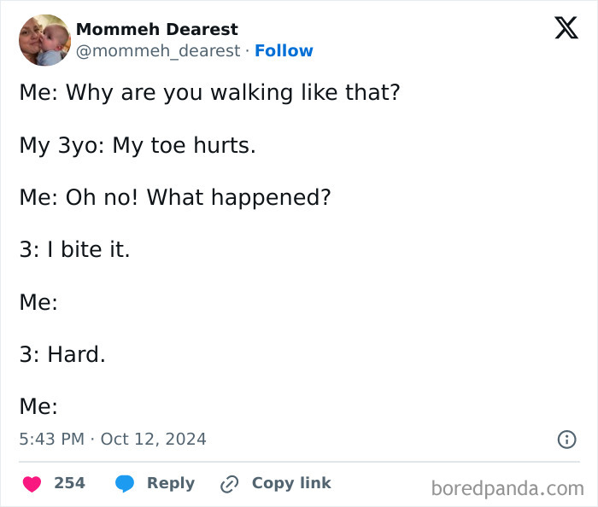This screenshot has width=598, height=507.
Task: Click the blue reply speech bubble icon
Action: point(125,484)
